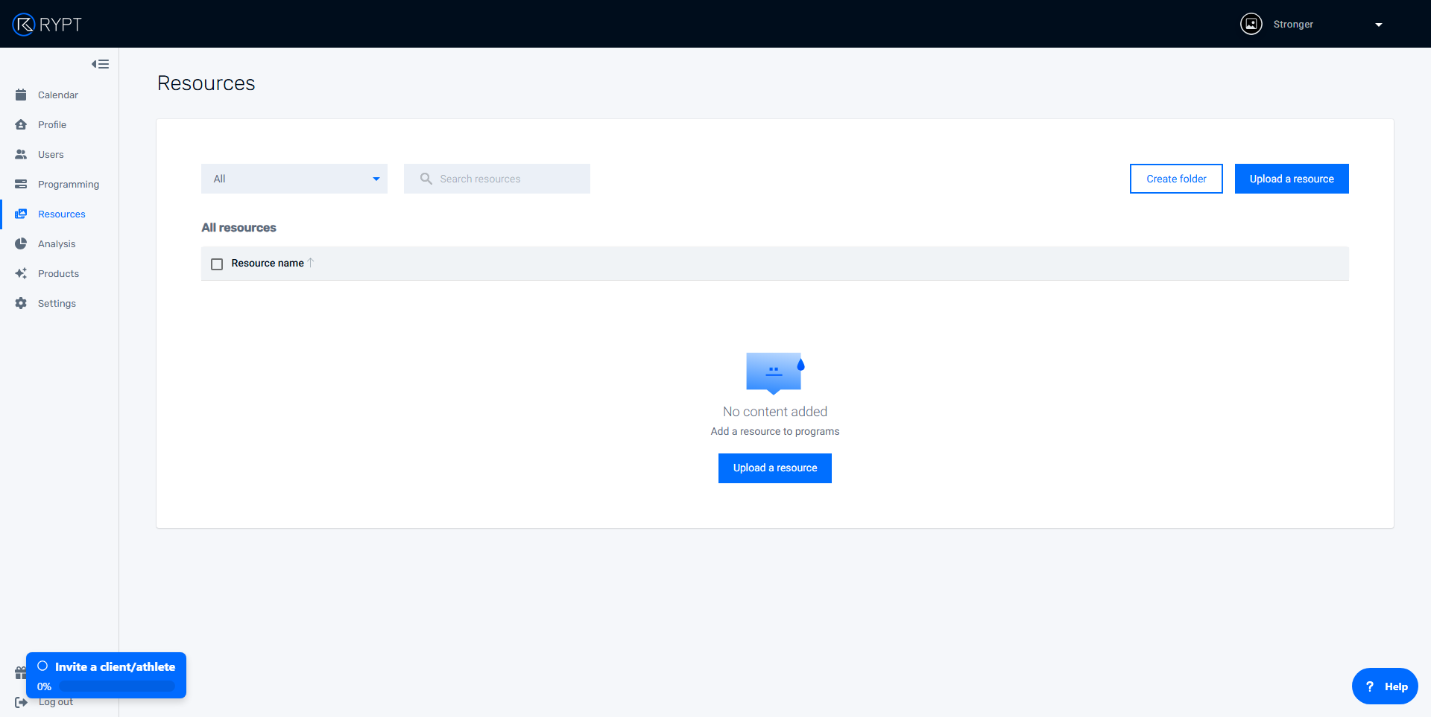Expand the Stronger account menu arrow
Viewport: 1431px width, 717px height.
(x=1378, y=25)
